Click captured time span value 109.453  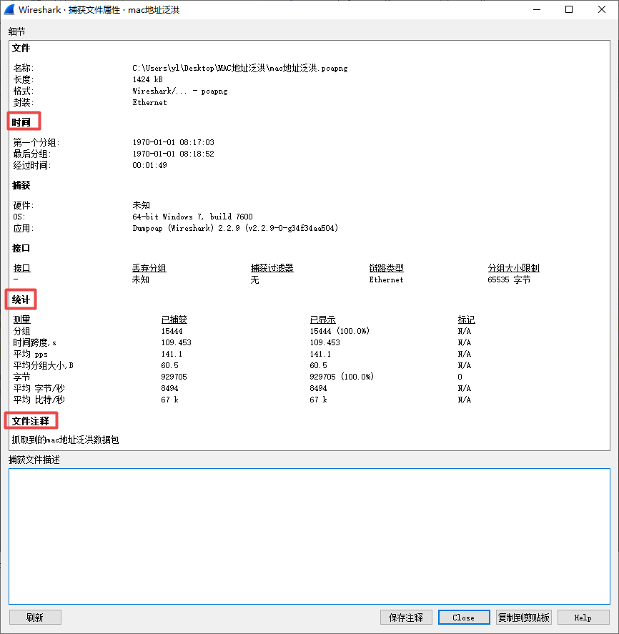pyautogui.click(x=176, y=342)
